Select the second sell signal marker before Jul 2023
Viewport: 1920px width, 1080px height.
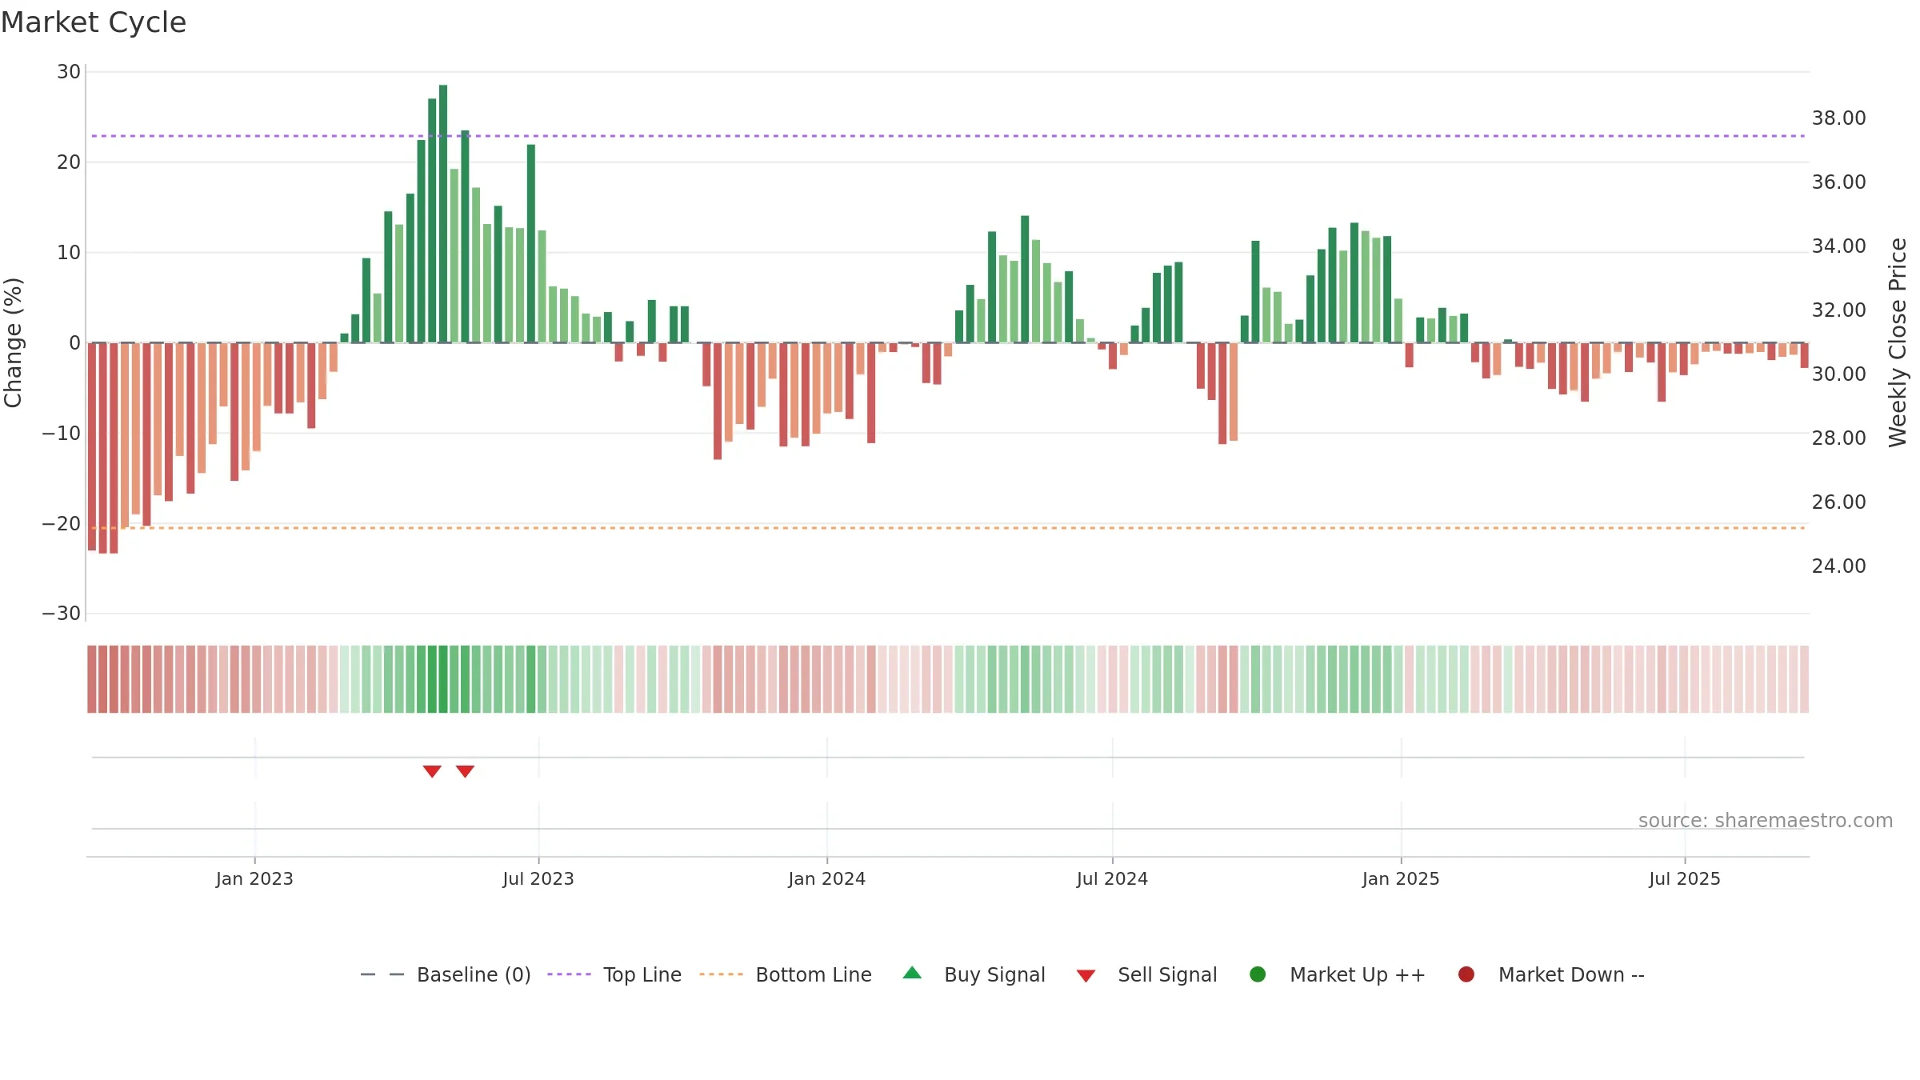tap(465, 771)
